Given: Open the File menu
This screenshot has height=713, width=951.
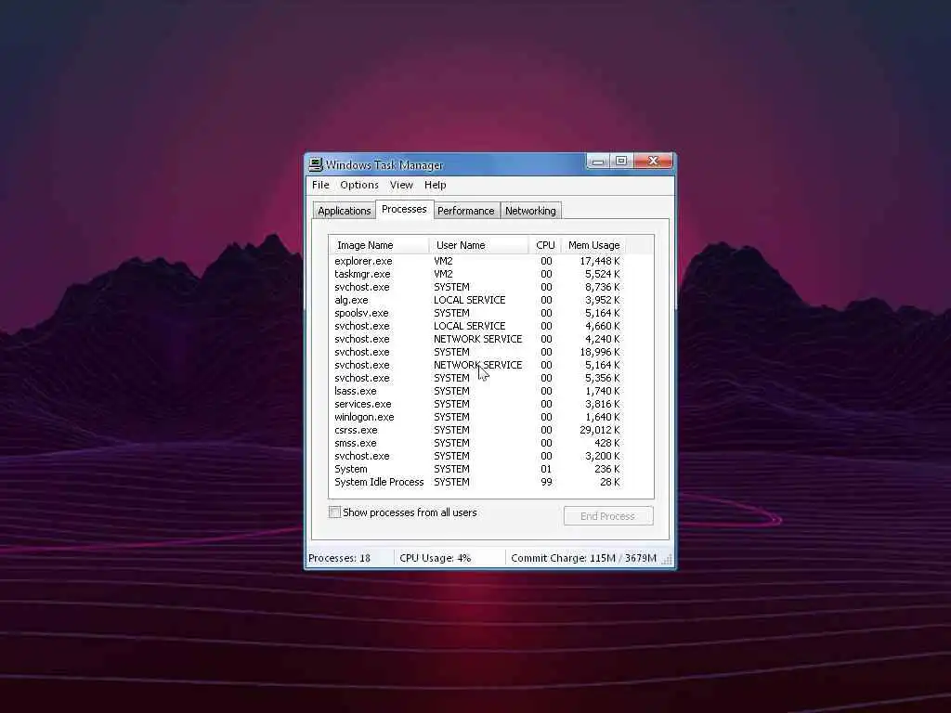Looking at the screenshot, I should point(320,185).
